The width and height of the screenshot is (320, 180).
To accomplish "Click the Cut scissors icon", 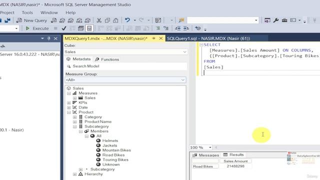I will (99, 20).
